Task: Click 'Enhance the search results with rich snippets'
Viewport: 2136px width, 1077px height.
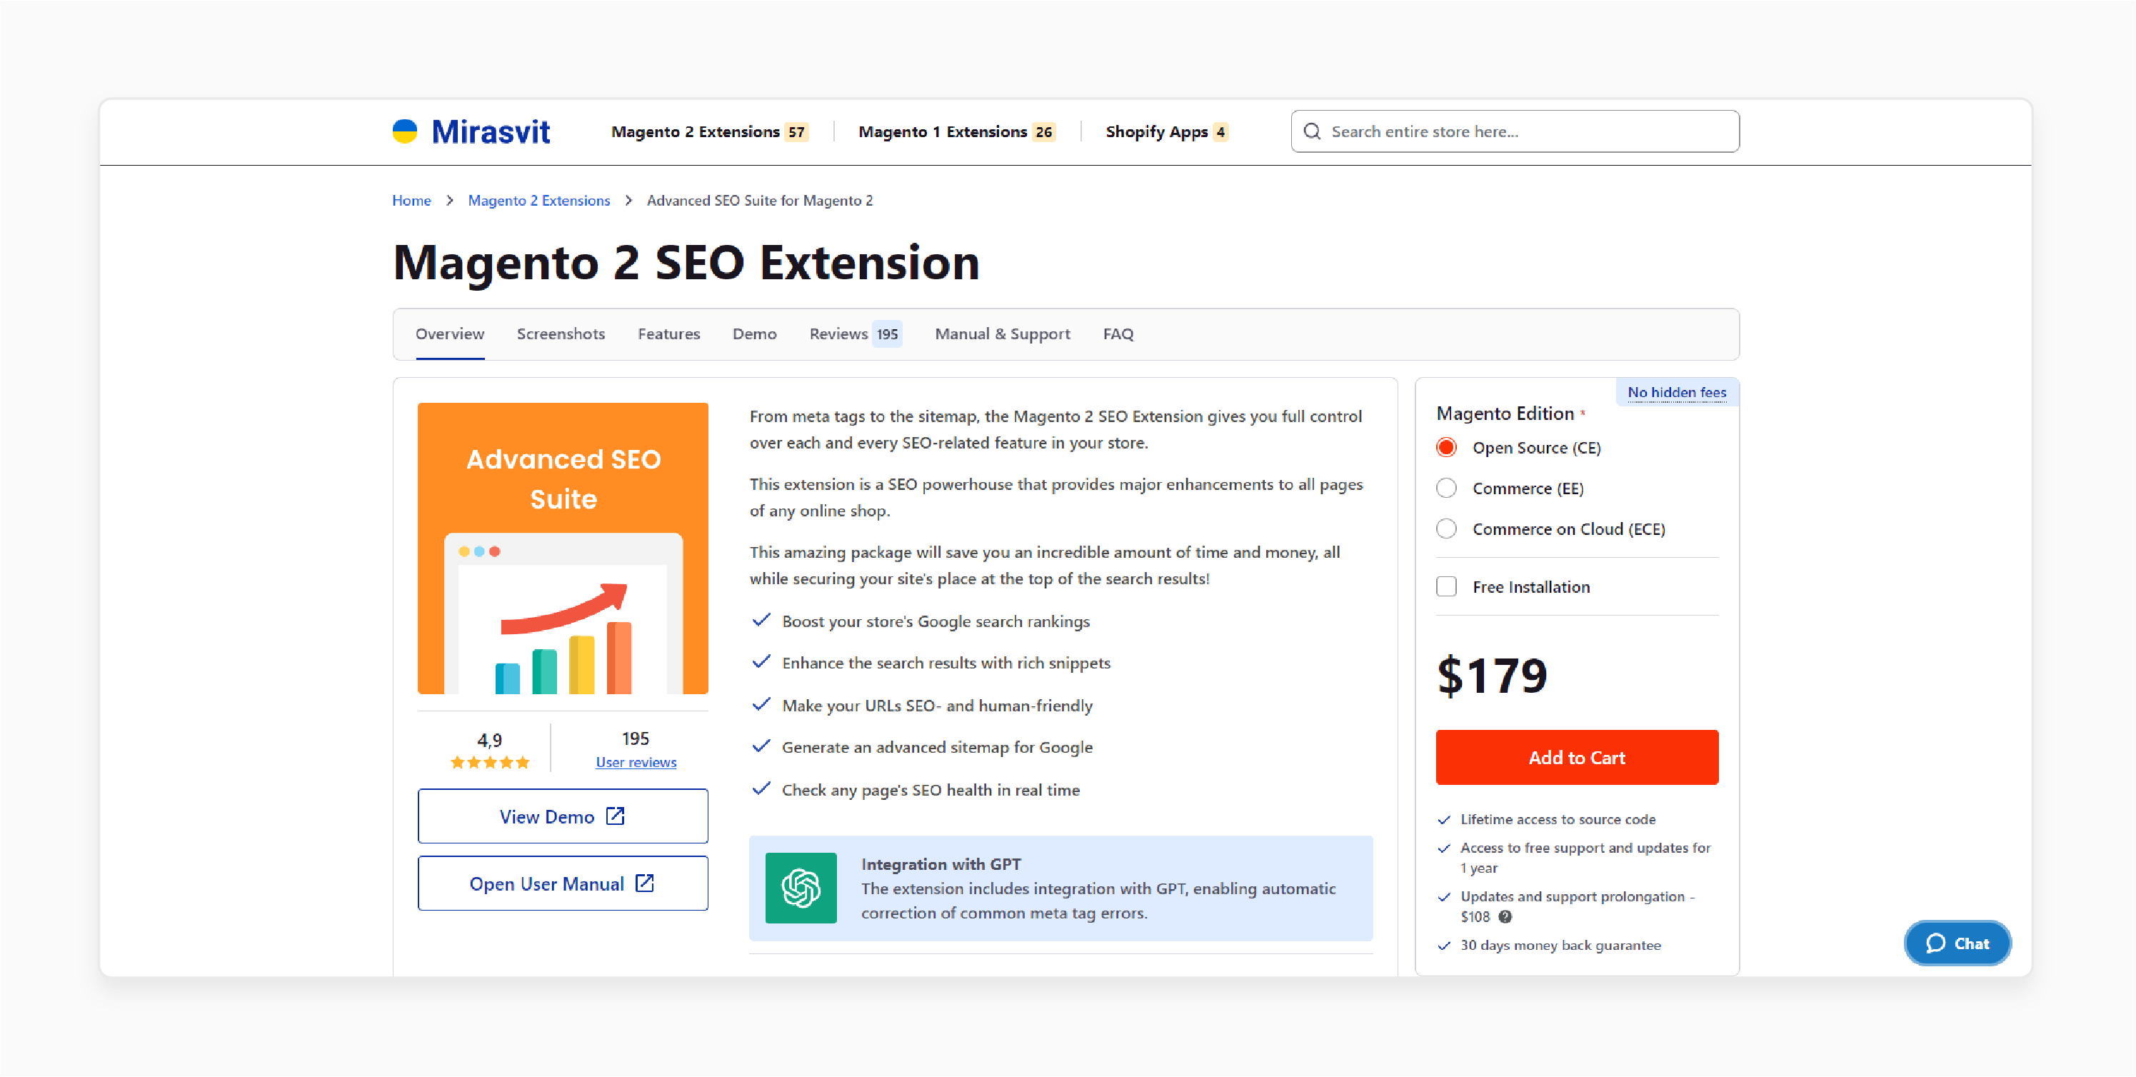Action: coord(946,663)
